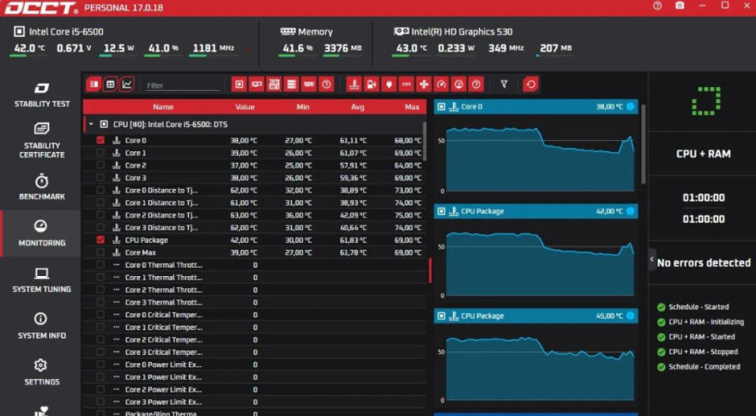Open the System Info section
This screenshot has width=756, height=416.
click(42, 326)
